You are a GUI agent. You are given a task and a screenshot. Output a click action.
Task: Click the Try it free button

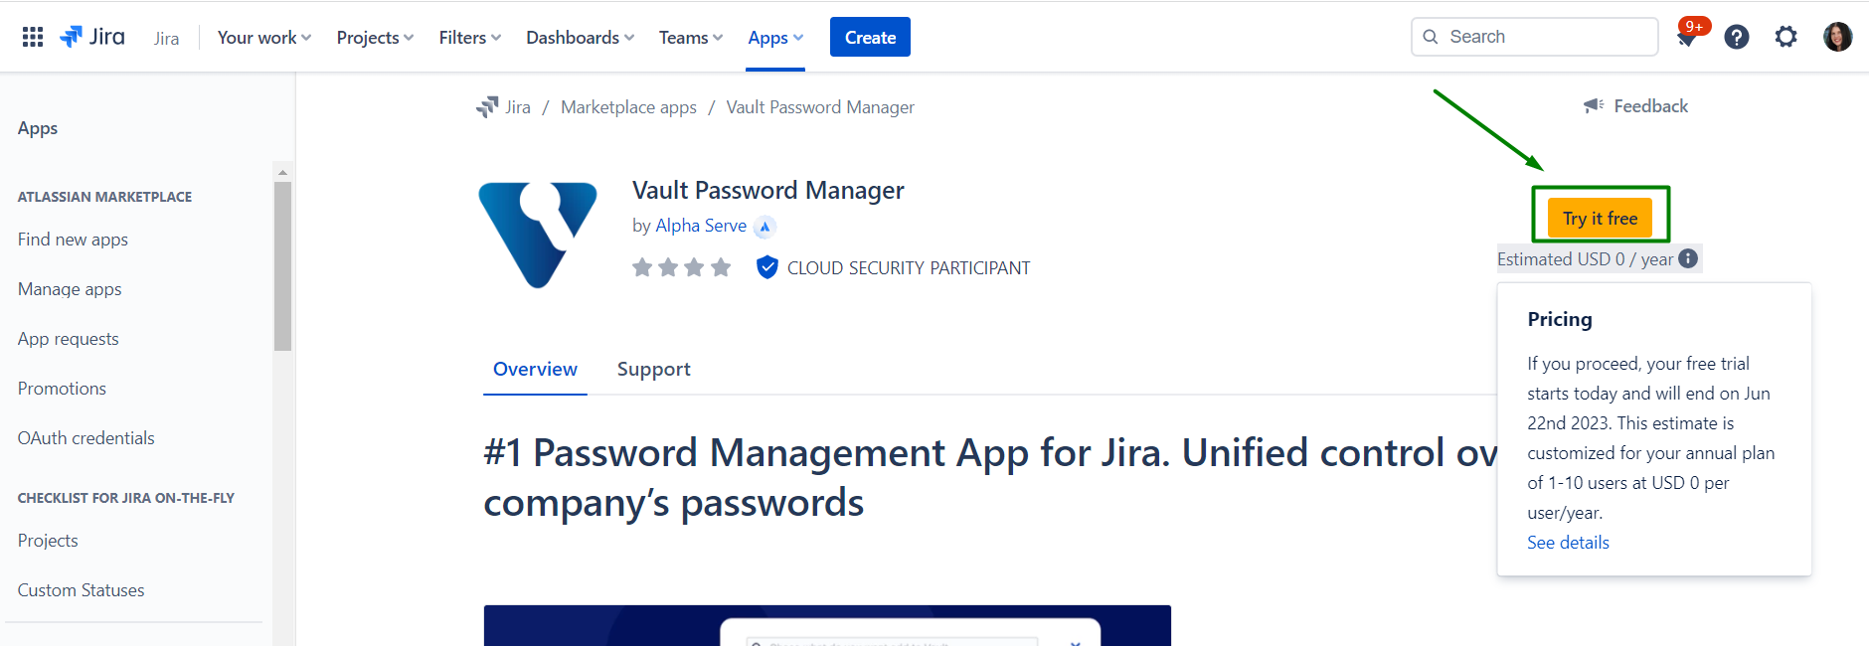[x=1600, y=218]
